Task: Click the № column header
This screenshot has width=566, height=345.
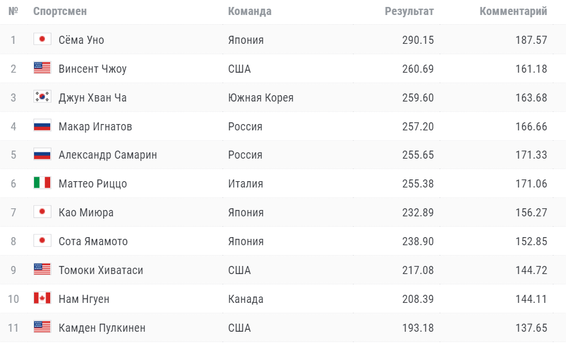Action: point(13,12)
